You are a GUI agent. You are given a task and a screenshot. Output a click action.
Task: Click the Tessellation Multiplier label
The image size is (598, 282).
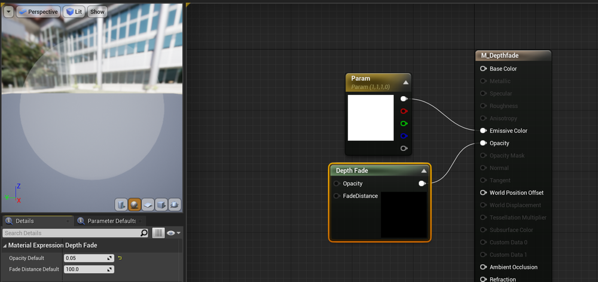(518, 217)
